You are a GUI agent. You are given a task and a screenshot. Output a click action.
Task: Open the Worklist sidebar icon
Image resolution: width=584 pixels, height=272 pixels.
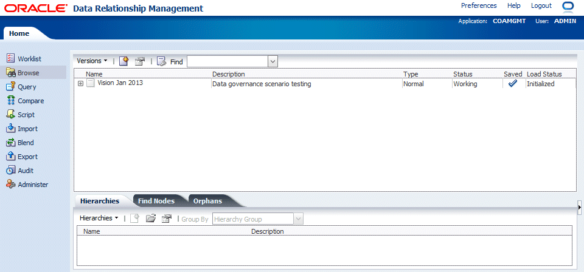[x=11, y=59]
